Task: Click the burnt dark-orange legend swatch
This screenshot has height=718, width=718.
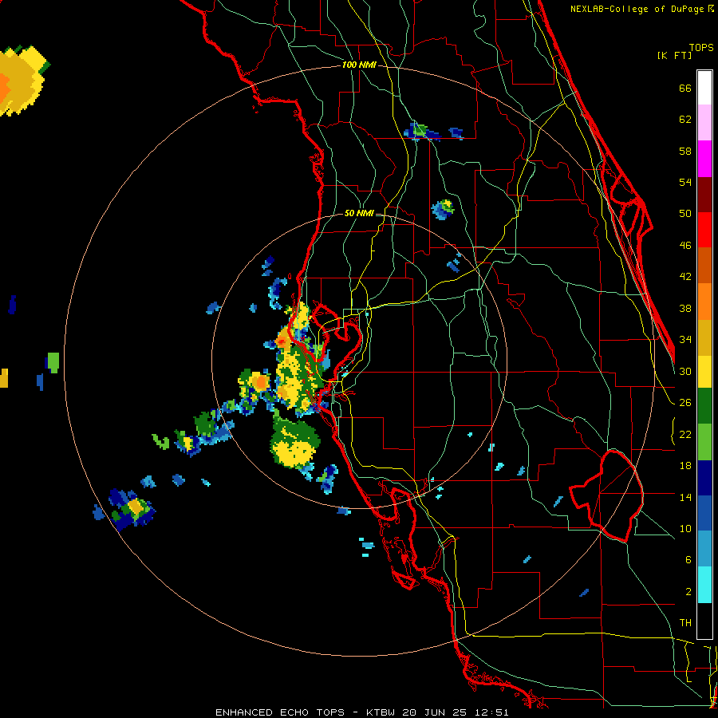Action: click(x=704, y=266)
